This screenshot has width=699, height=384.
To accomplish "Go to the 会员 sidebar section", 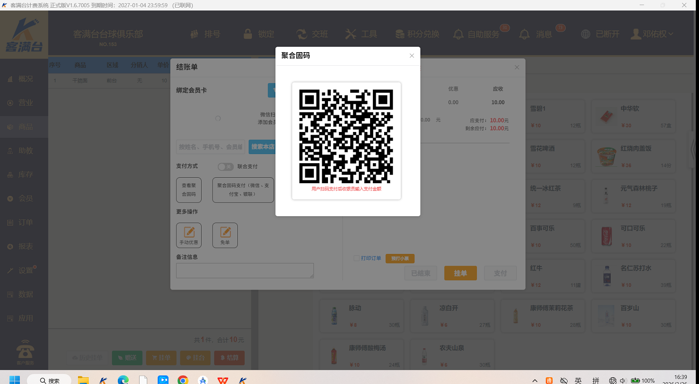I will point(25,198).
